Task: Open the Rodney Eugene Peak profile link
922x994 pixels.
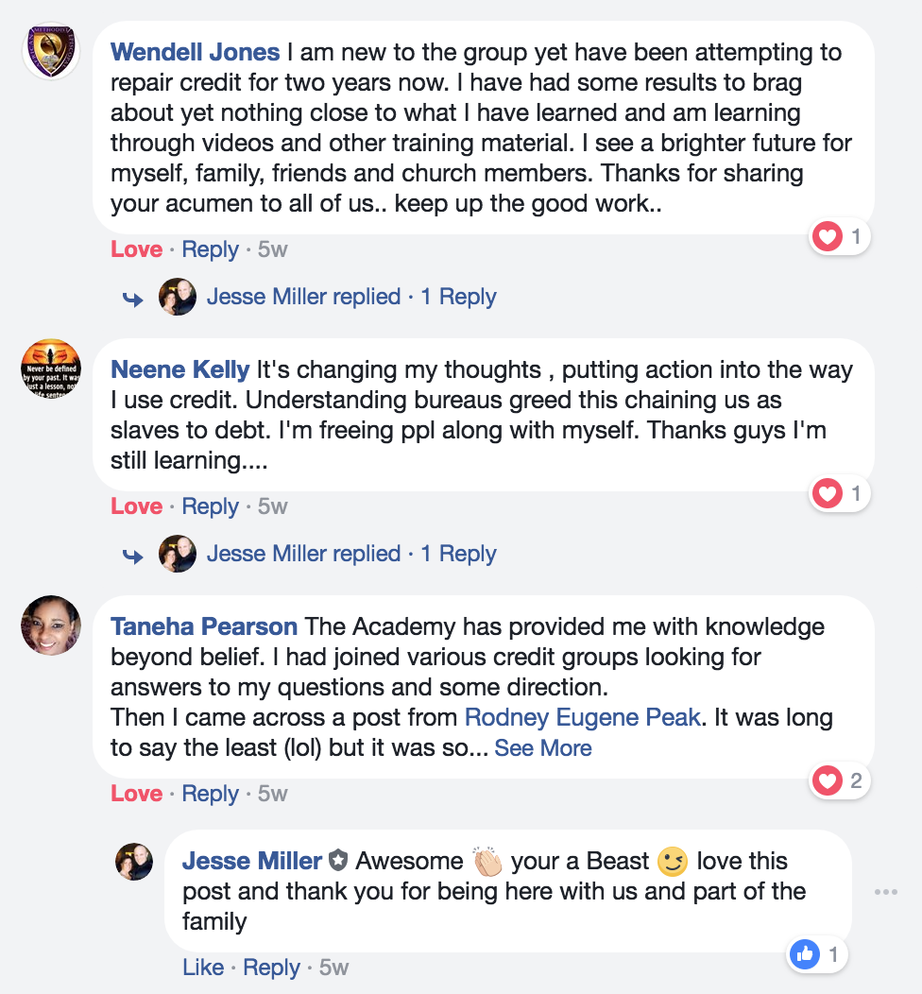Action: point(583,717)
